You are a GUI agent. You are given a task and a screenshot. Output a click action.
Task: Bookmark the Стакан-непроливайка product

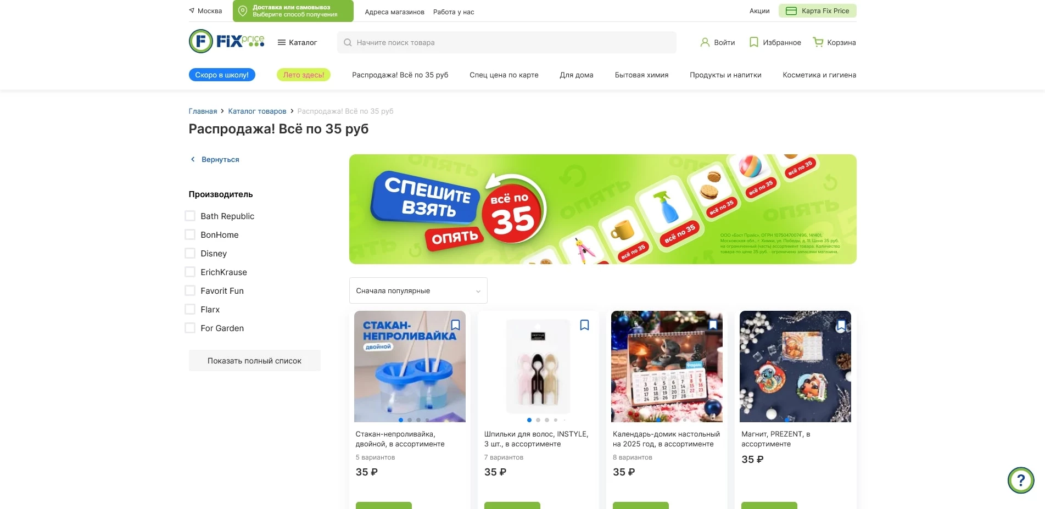pyautogui.click(x=455, y=325)
